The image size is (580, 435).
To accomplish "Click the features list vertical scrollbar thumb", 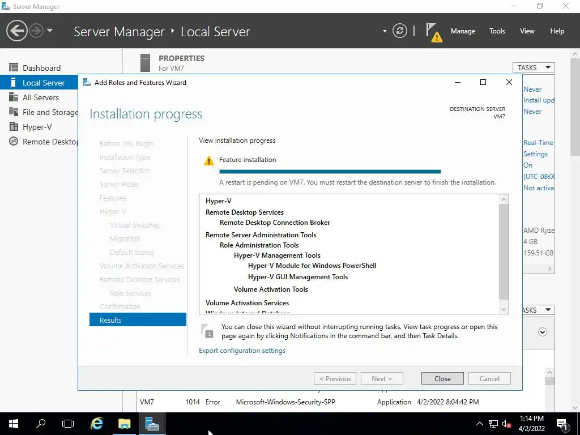I will click(x=504, y=251).
